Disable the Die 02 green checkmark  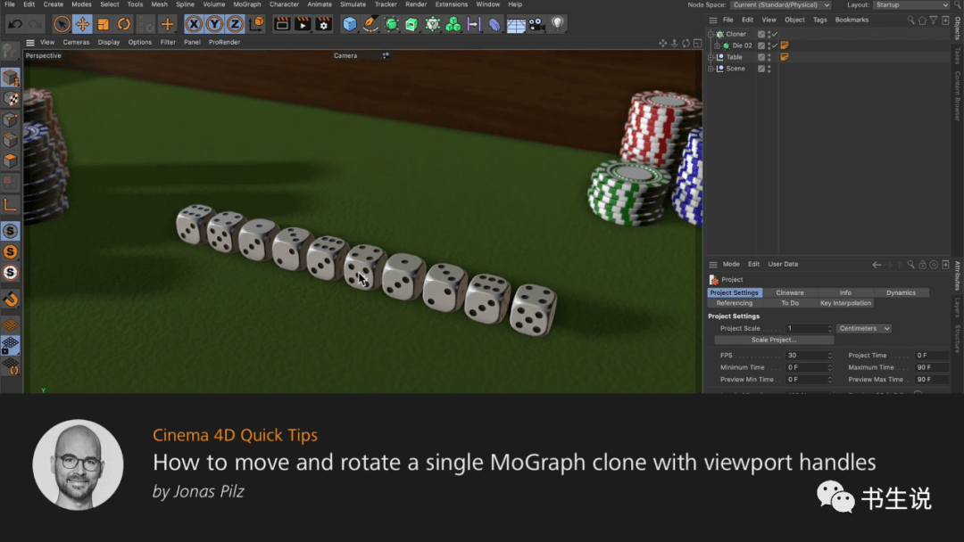(x=775, y=45)
